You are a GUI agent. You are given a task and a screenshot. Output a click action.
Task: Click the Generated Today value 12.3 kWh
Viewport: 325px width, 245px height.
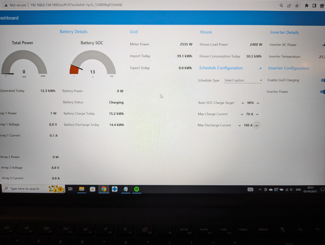[48, 91]
